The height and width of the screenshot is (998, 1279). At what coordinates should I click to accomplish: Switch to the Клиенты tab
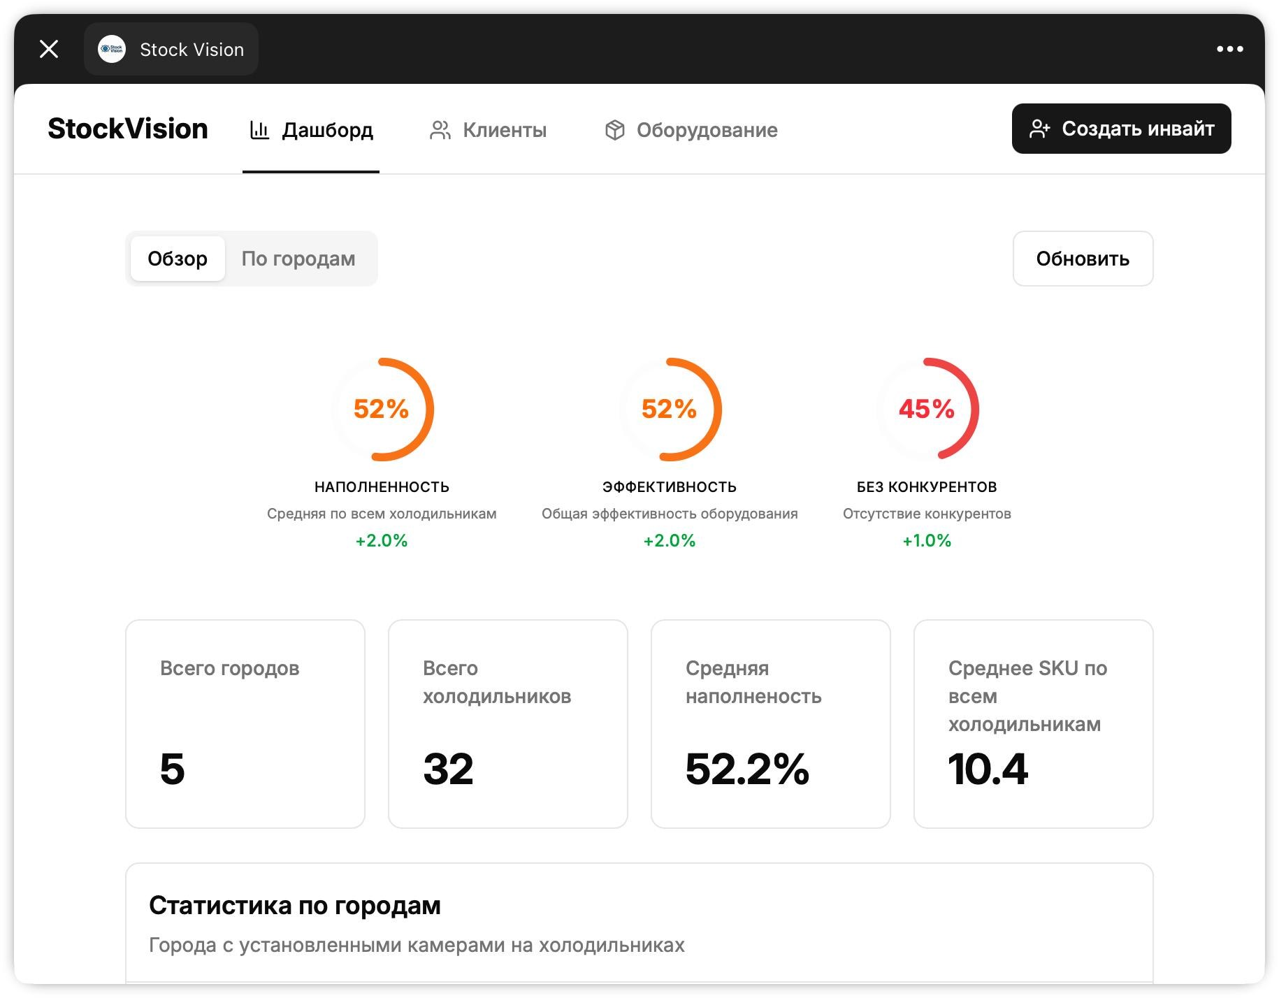click(488, 130)
